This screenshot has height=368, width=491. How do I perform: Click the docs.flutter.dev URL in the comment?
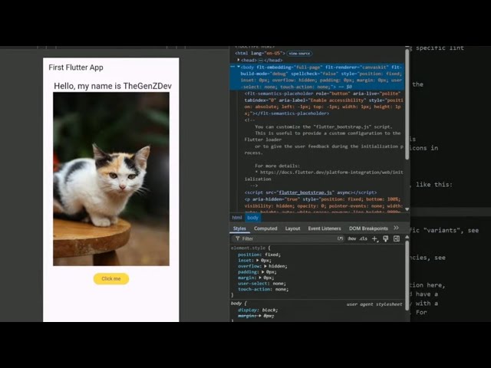point(325,176)
